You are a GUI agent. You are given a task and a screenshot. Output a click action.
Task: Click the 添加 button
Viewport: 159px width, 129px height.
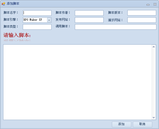[121, 124]
